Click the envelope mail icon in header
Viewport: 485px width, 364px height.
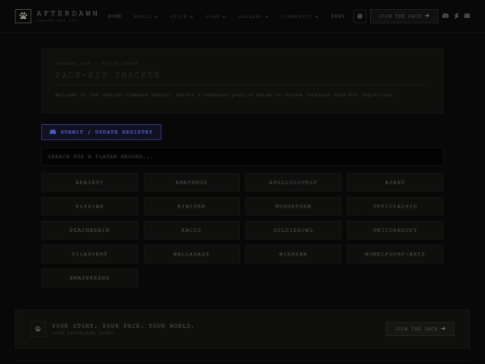pyautogui.click(x=467, y=16)
